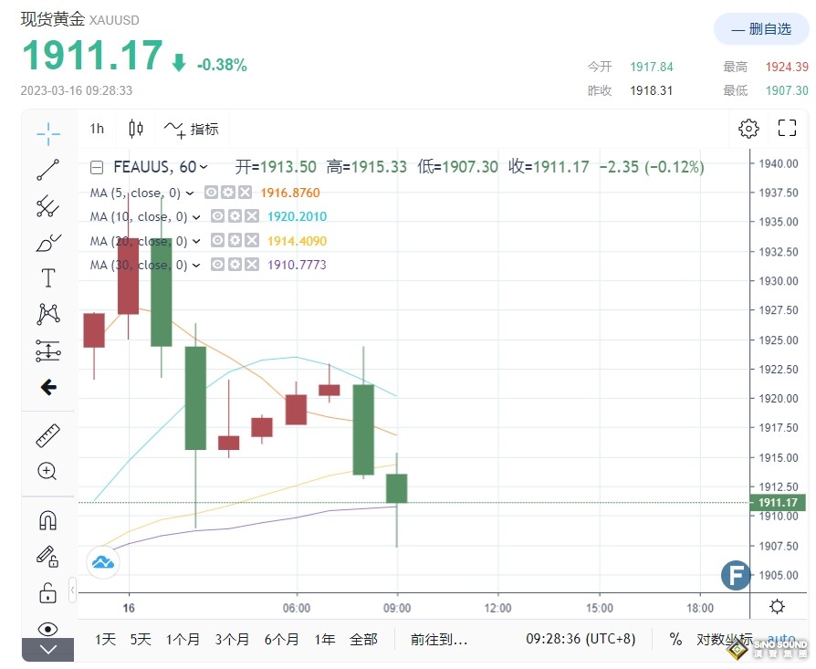Viewport: 816px width, 669px height.
Task: Open 前往到... go-to-date dialog
Action: tap(438, 639)
